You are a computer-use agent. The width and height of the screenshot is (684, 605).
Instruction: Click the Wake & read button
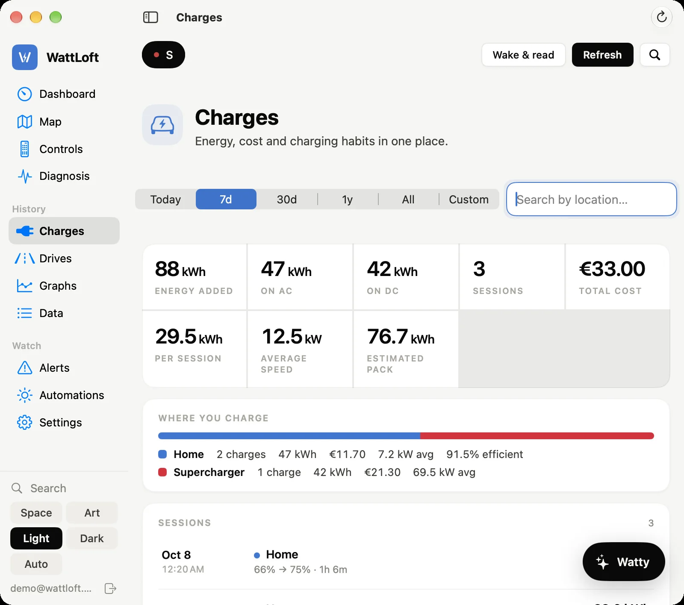[x=523, y=55]
